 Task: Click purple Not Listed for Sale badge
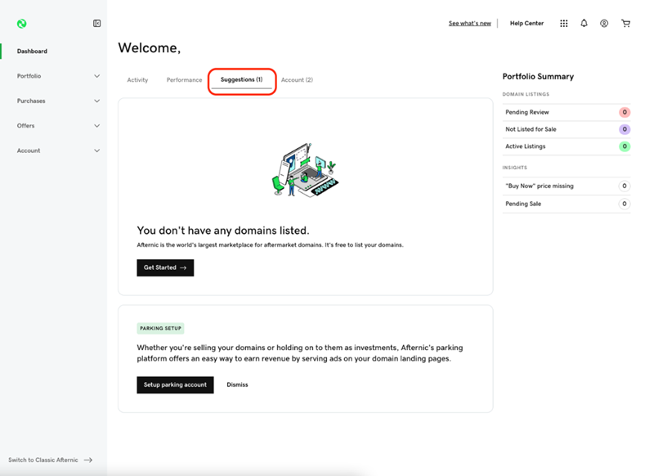point(625,129)
